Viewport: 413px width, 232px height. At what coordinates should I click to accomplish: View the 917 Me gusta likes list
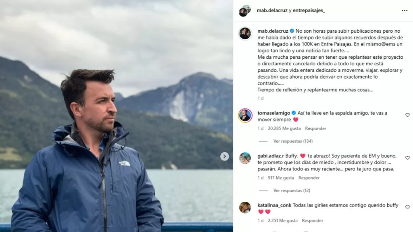click(x=281, y=178)
